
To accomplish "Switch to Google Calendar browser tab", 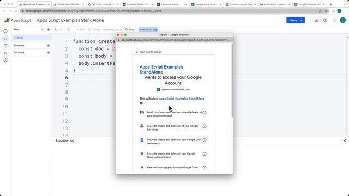I will click(310, 4).
